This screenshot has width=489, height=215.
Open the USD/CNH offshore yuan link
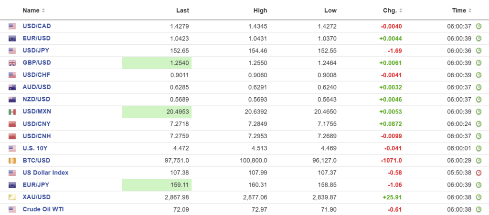(37, 136)
